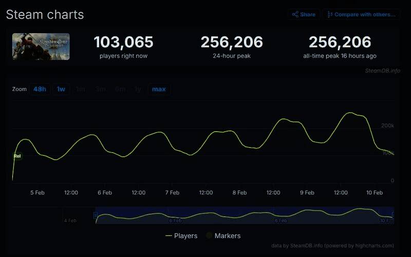Set chart zoom to 1w

(x=61, y=89)
